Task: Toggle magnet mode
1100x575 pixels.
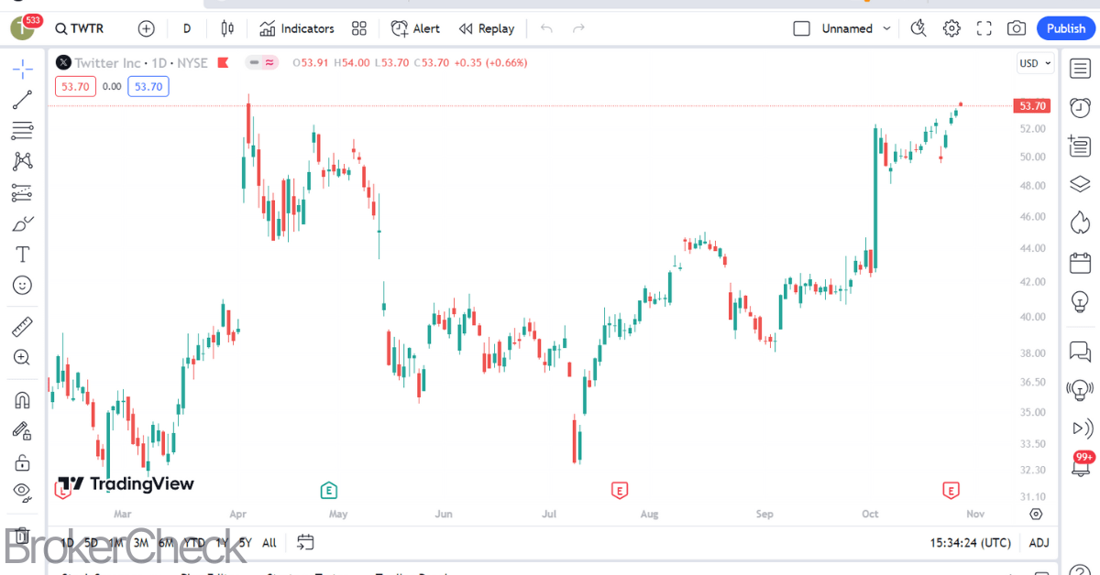Action: click(x=23, y=400)
